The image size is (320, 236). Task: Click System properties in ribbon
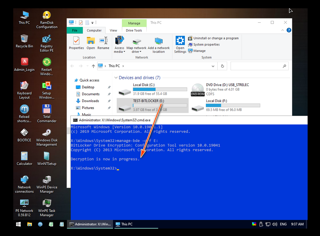pyautogui.click(x=204, y=44)
